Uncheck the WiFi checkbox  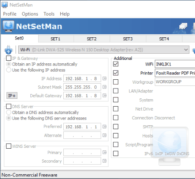[116, 64]
